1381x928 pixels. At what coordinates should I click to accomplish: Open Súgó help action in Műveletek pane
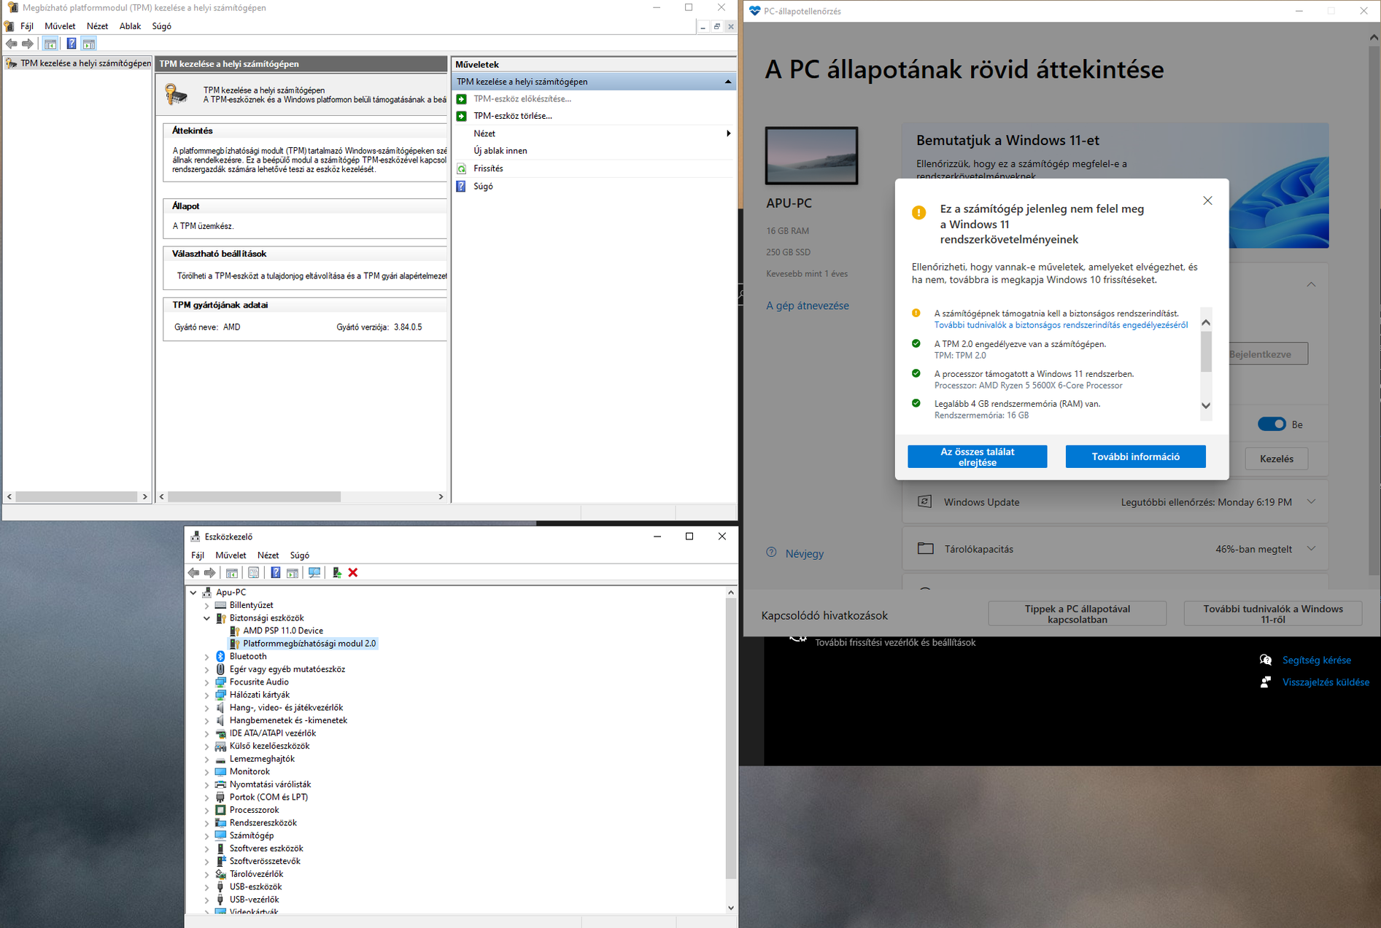coord(483,187)
